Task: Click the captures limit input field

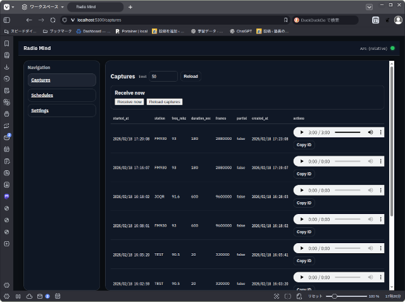Action: pyautogui.click(x=163, y=77)
